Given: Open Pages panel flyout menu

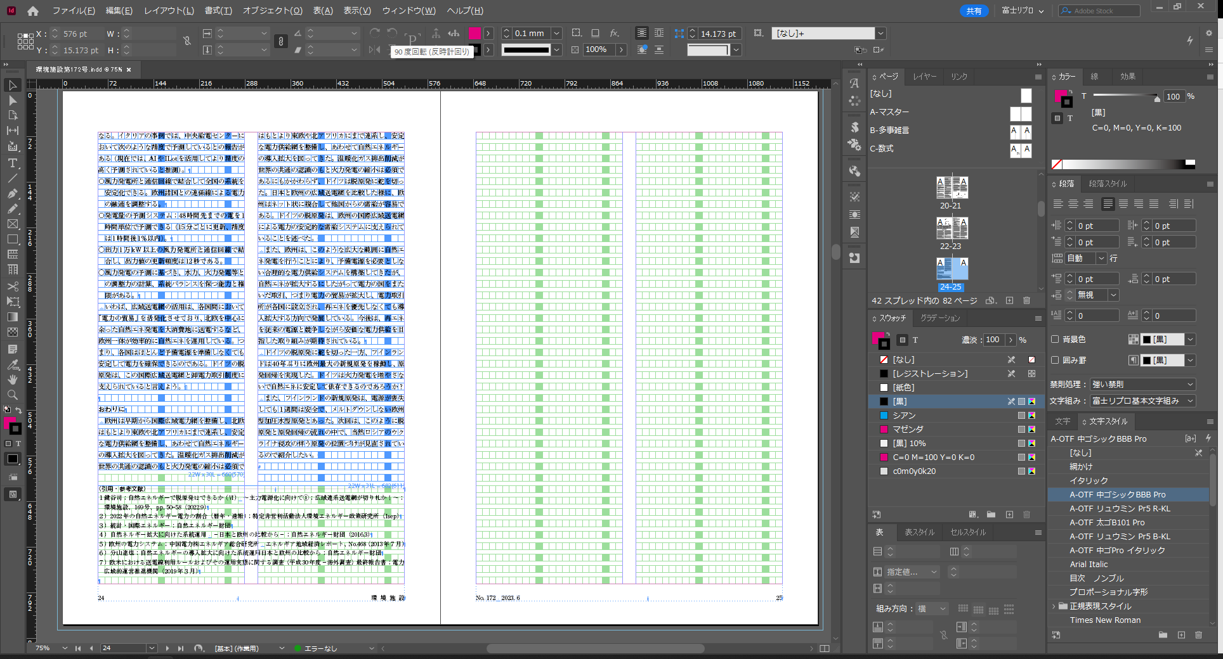Looking at the screenshot, I should (1038, 77).
